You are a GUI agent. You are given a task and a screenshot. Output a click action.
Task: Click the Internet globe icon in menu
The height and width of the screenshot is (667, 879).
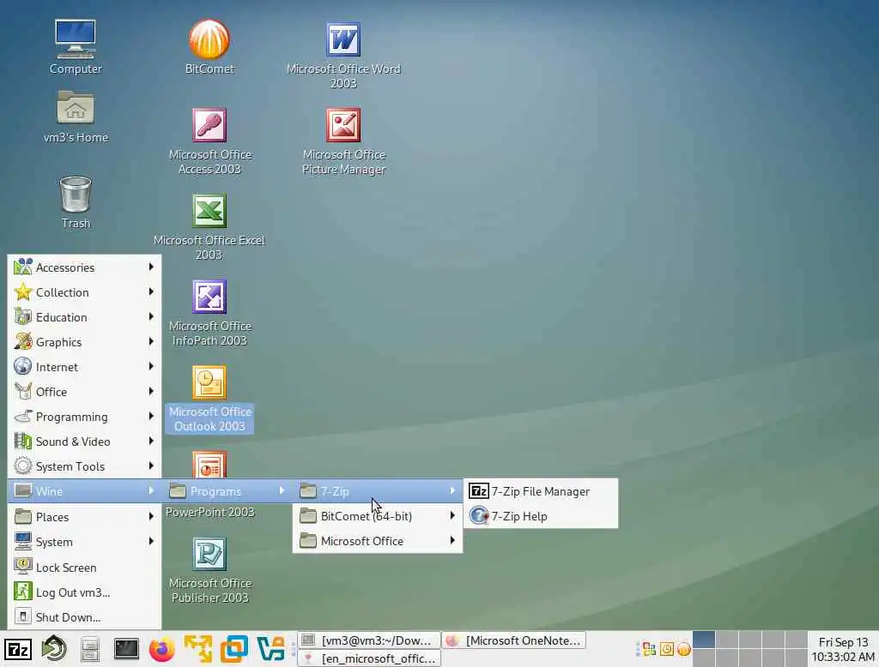click(23, 366)
